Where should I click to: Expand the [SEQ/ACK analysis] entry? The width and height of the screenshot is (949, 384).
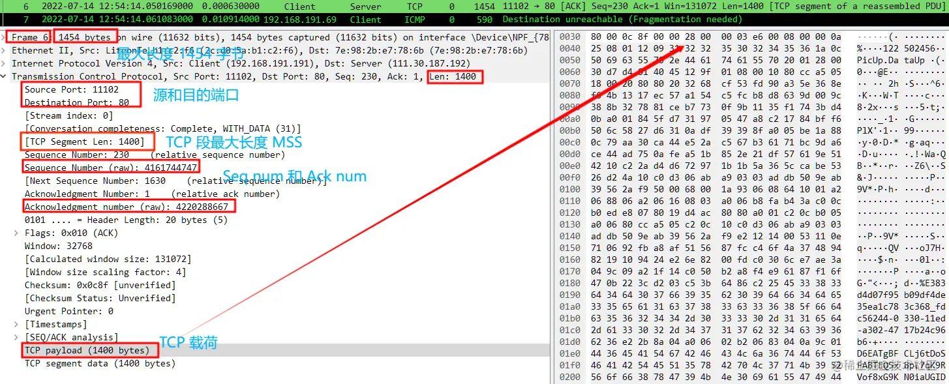coord(18,337)
